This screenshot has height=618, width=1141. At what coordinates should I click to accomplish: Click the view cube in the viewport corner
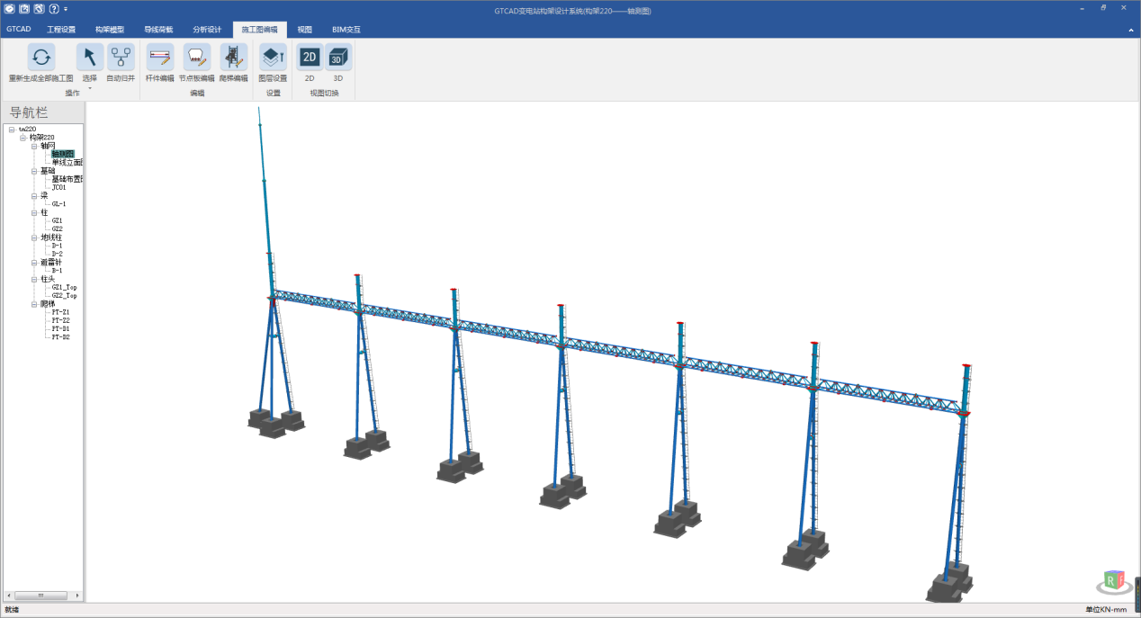point(1114,581)
